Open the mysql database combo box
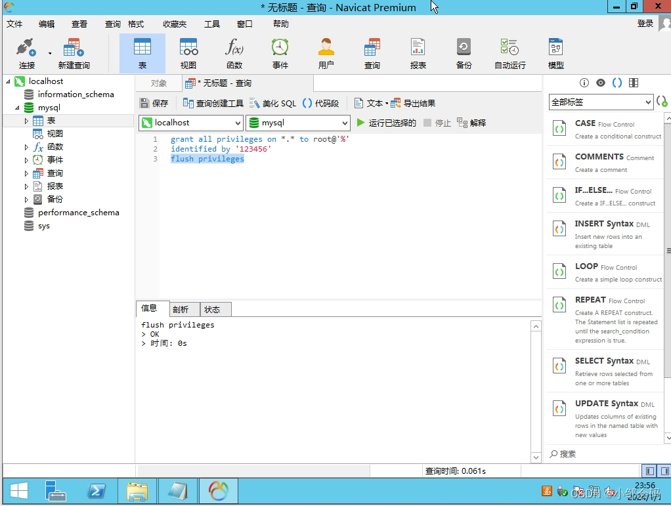671x506 pixels. point(298,123)
